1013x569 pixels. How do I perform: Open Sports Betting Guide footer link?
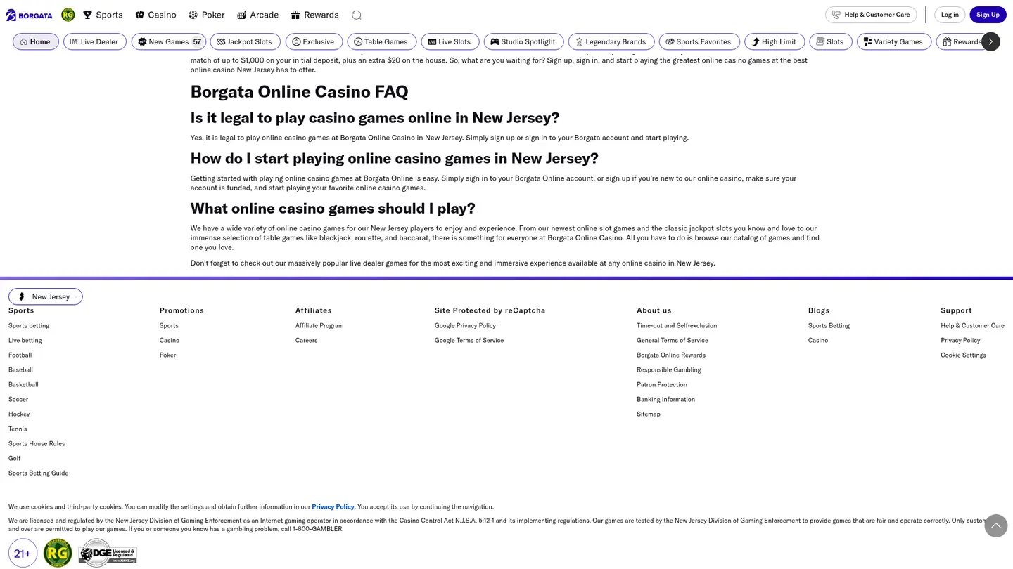click(39, 473)
